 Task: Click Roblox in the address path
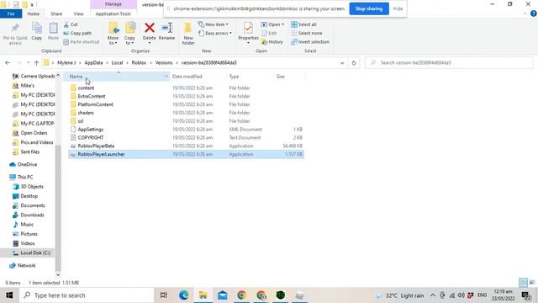[139, 63]
